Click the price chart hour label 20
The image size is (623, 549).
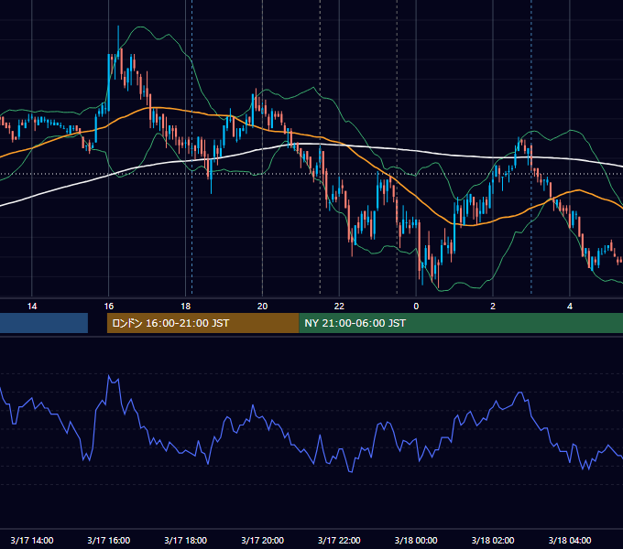(x=262, y=307)
